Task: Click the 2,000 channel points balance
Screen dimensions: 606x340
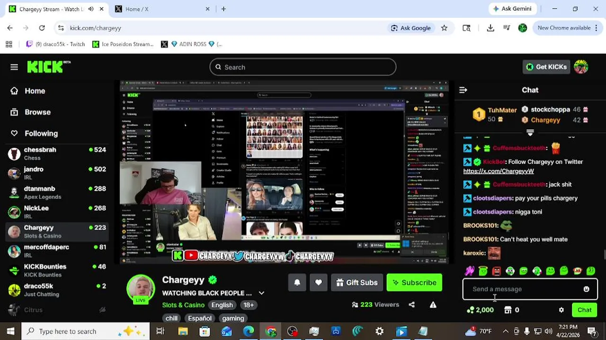Action: pos(480,310)
